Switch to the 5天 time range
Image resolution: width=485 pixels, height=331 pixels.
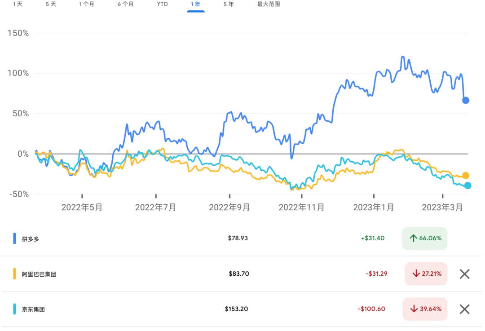tap(51, 4)
